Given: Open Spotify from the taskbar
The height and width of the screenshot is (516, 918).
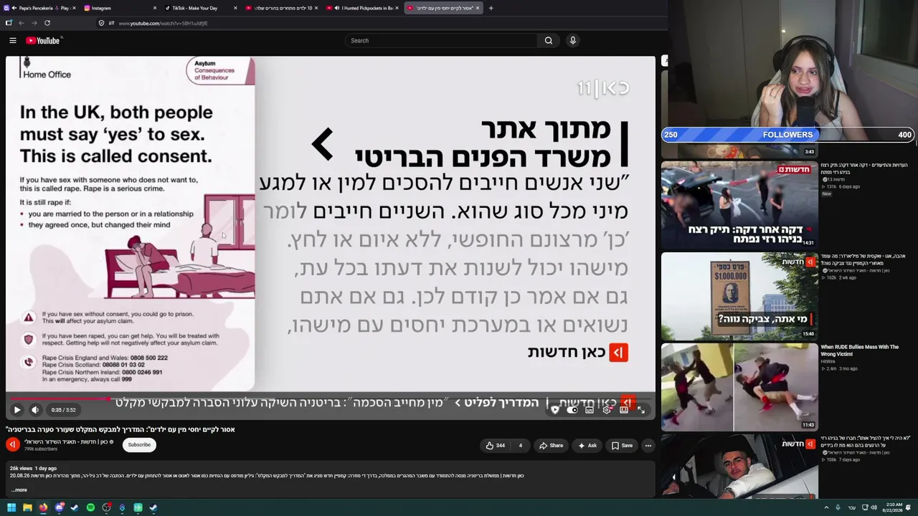Looking at the screenshot, I should 90,507.
